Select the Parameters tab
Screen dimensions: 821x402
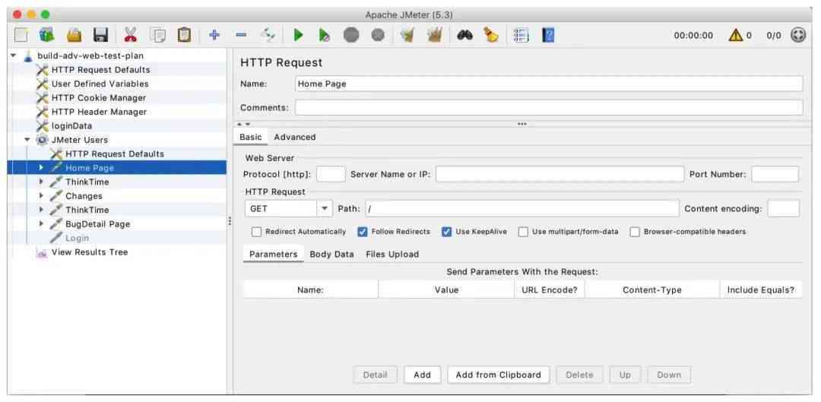tap(274, 255)
